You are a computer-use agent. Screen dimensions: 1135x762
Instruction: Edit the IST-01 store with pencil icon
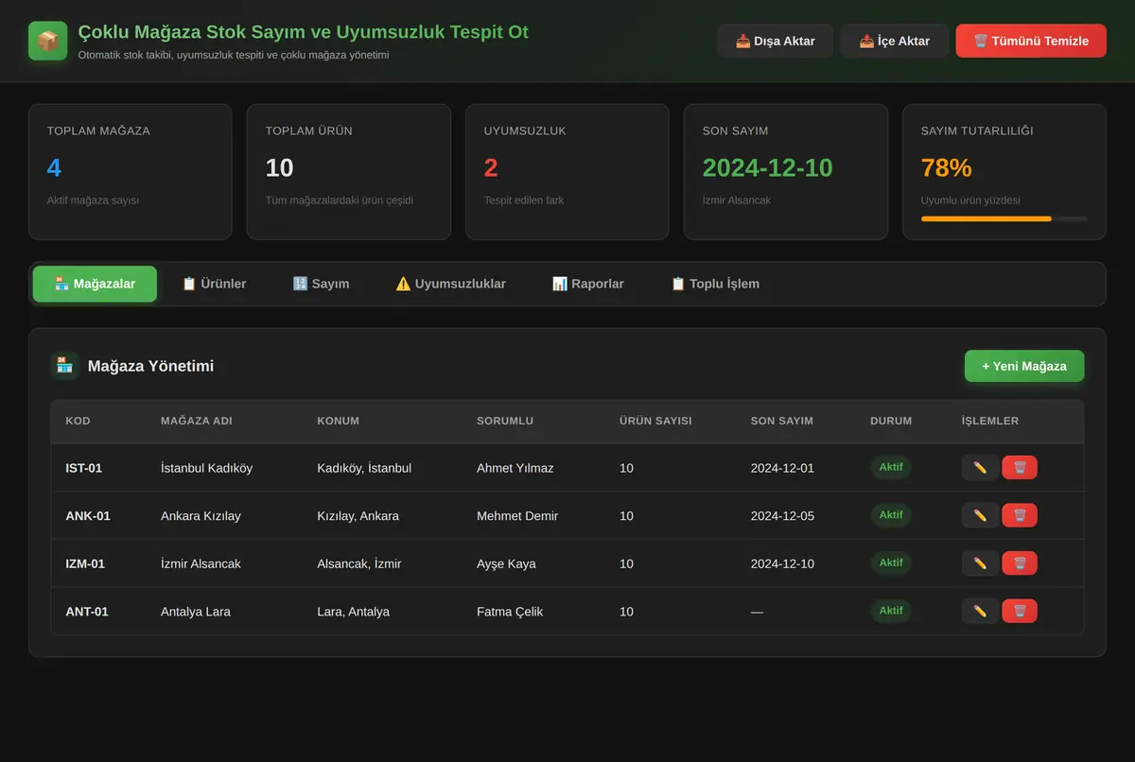[980, 468]
